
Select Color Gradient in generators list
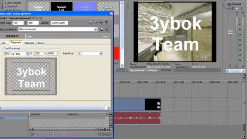(x=14, y=3)
